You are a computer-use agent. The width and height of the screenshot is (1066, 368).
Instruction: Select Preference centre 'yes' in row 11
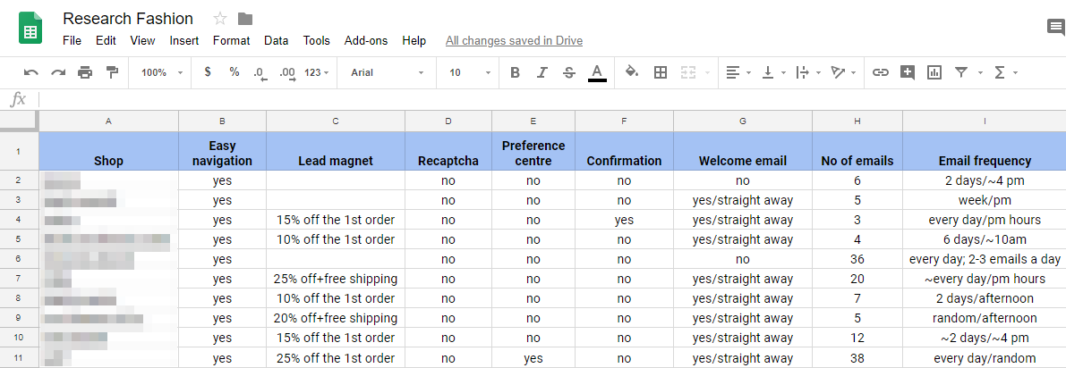tap(533, 358)
